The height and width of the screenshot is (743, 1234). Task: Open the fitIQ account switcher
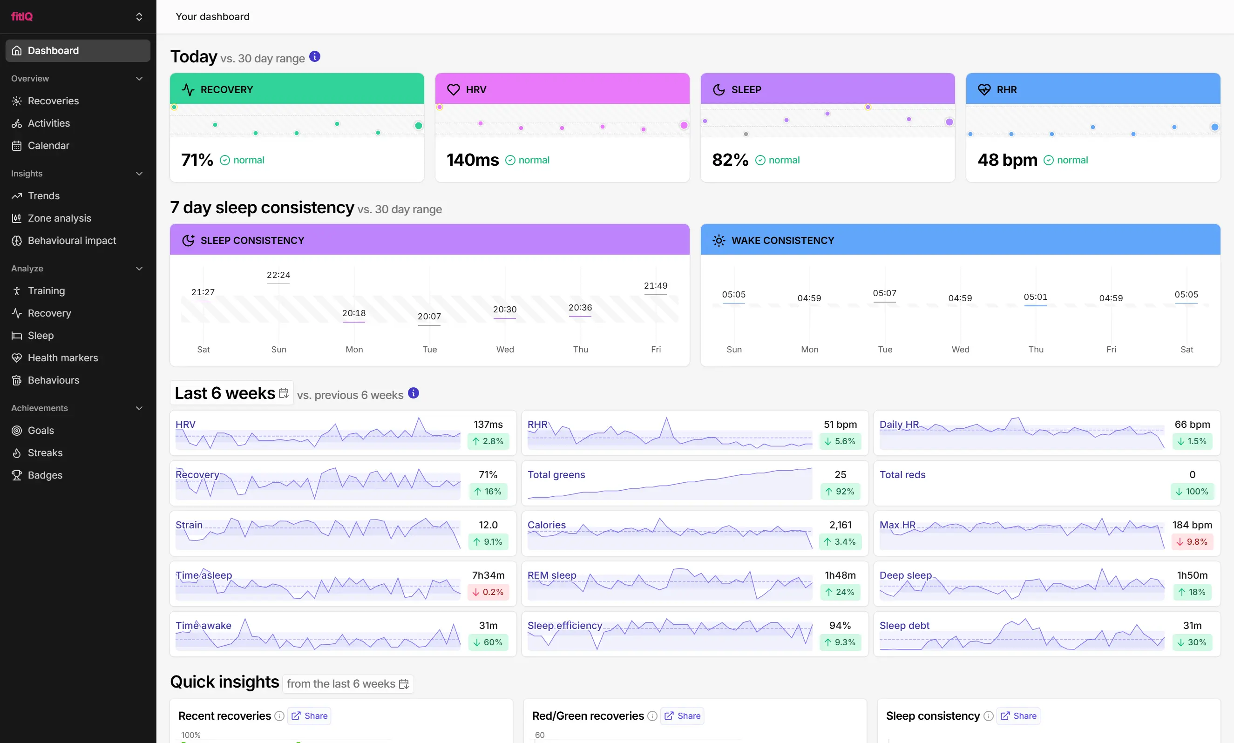click(139, 16)
